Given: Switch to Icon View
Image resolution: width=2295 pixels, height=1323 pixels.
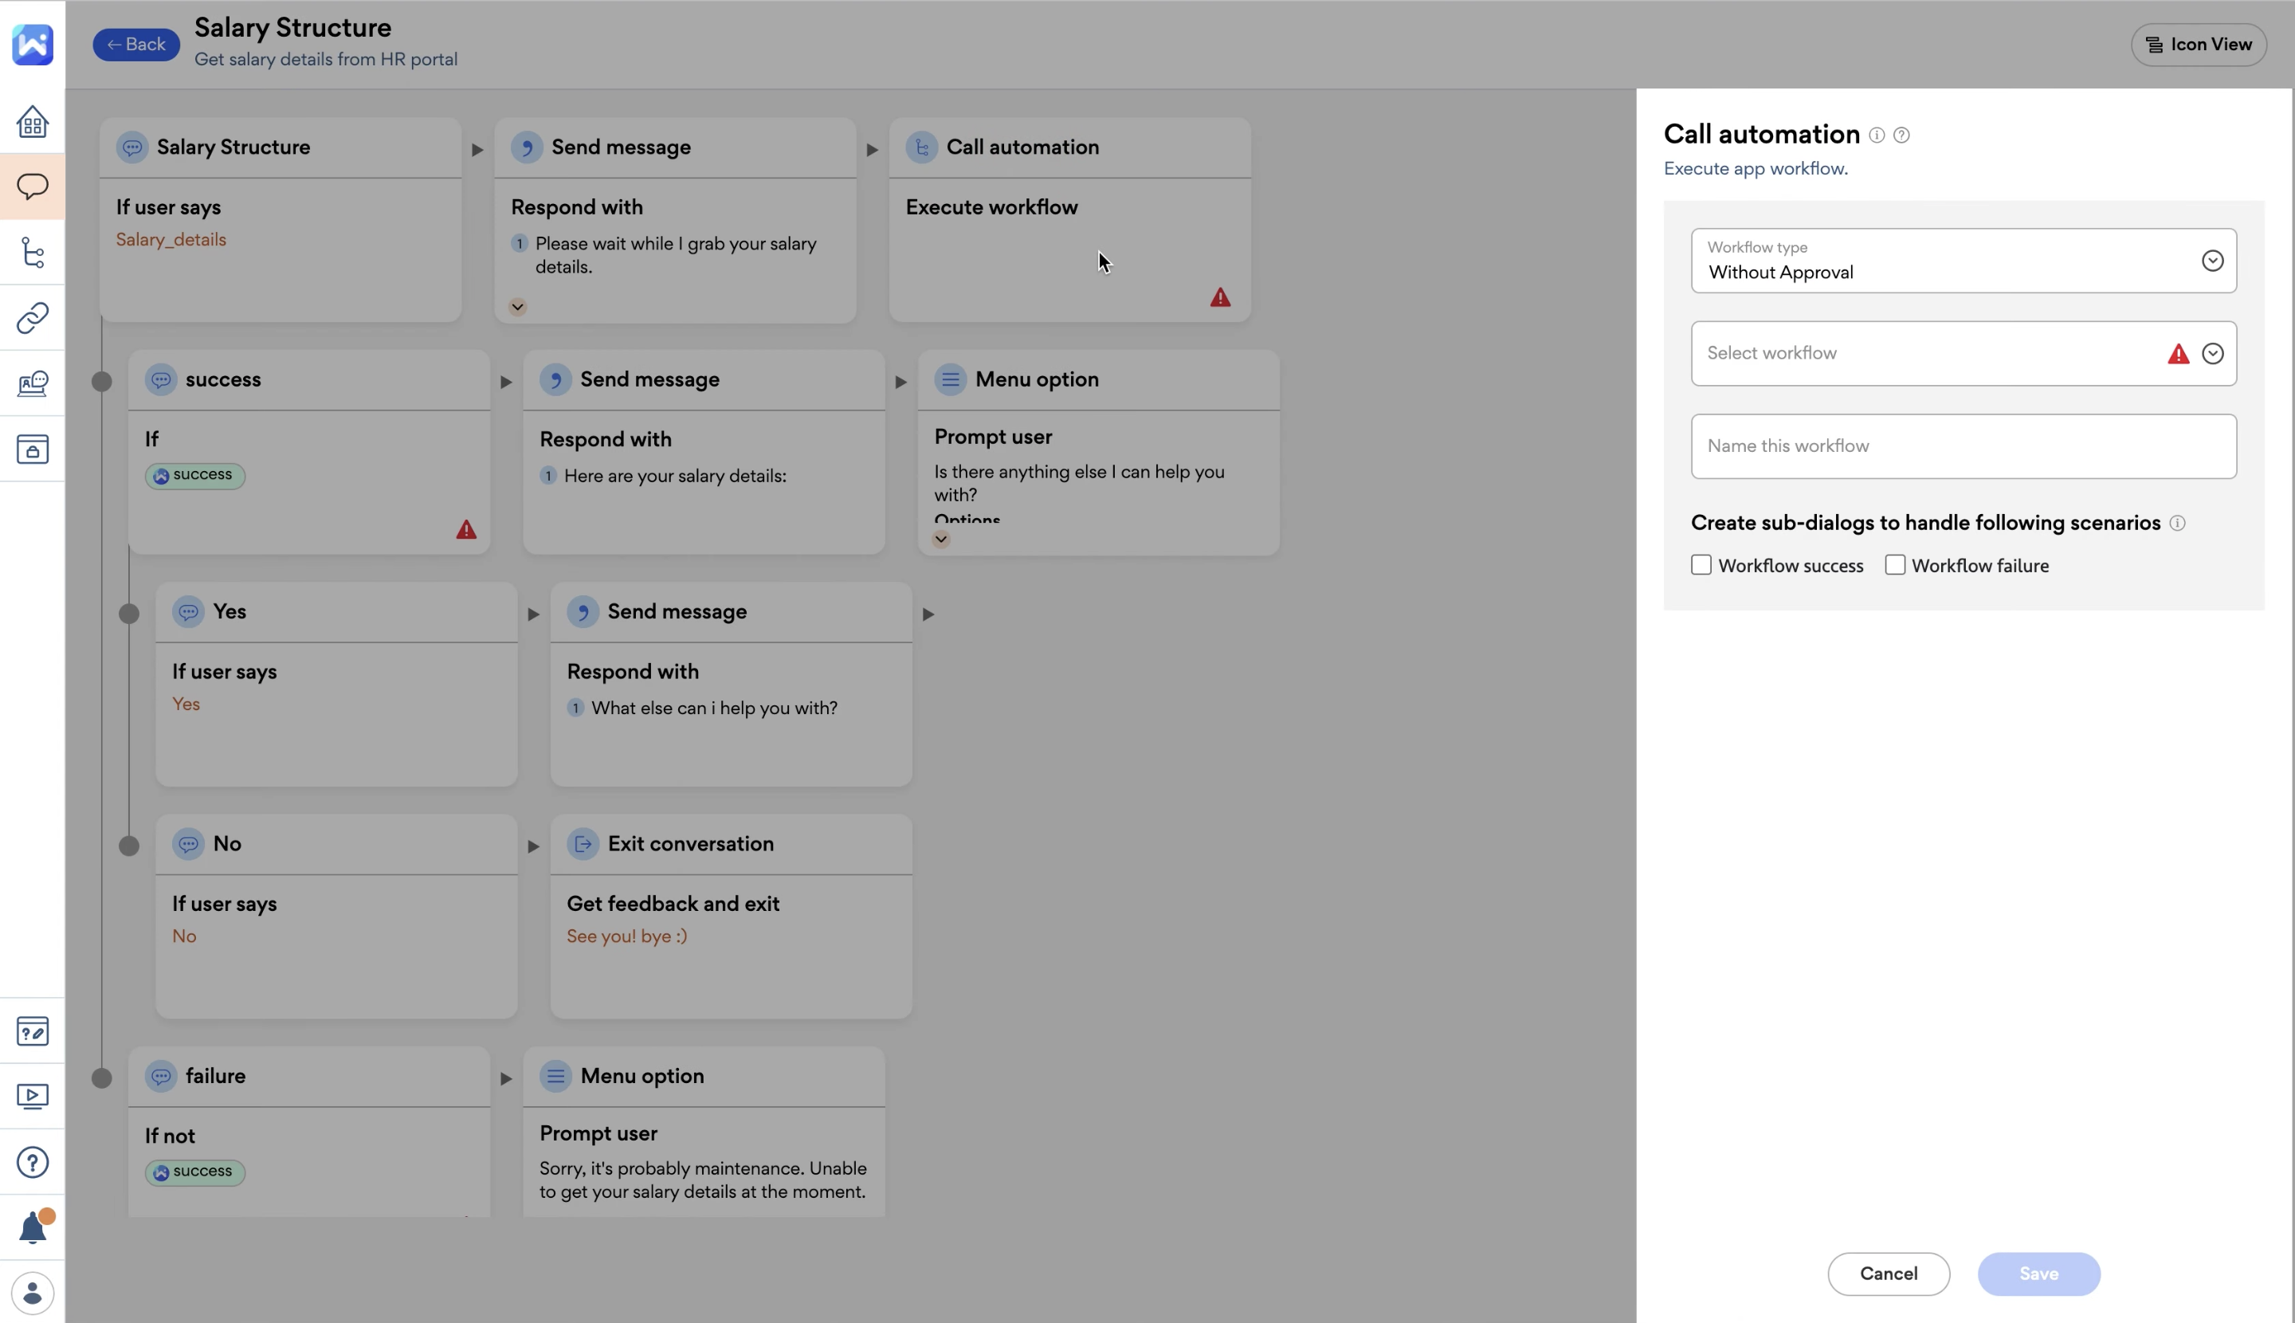Looking at the screenshot, I should 2198,45.
